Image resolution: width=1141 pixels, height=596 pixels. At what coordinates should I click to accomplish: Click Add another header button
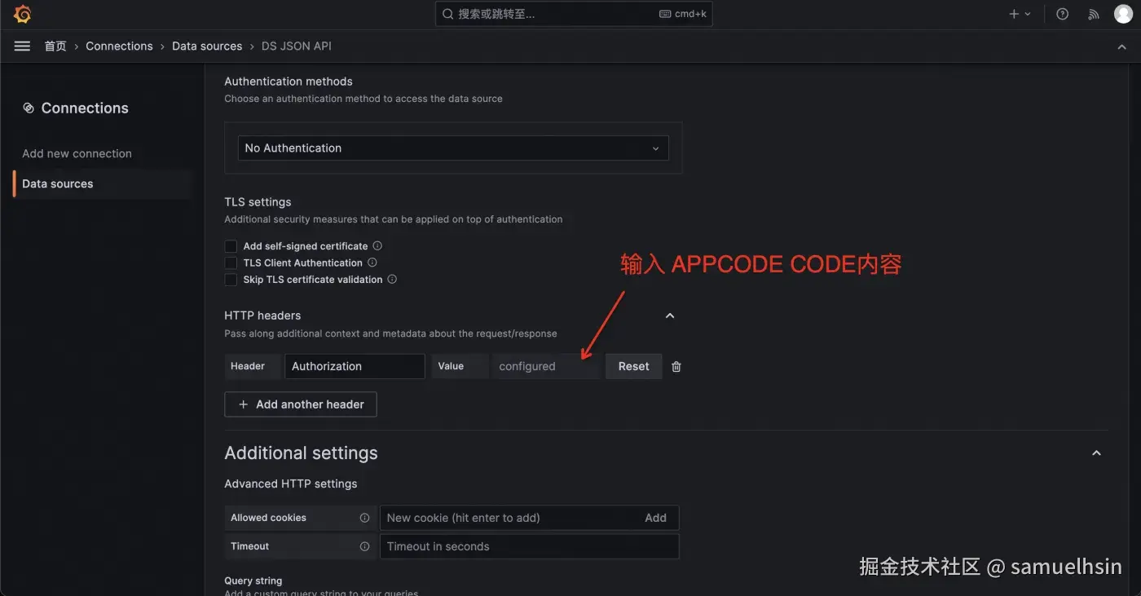tap(301, 404)
